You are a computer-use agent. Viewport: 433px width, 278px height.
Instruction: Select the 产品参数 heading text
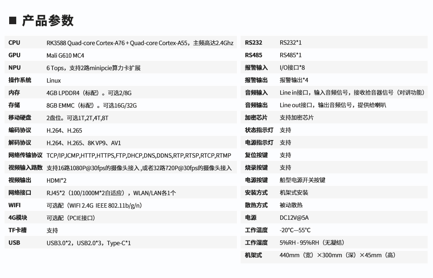(x=47, y=20)
